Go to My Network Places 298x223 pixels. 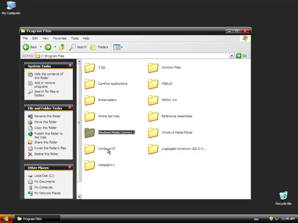[x=44, y=193]
